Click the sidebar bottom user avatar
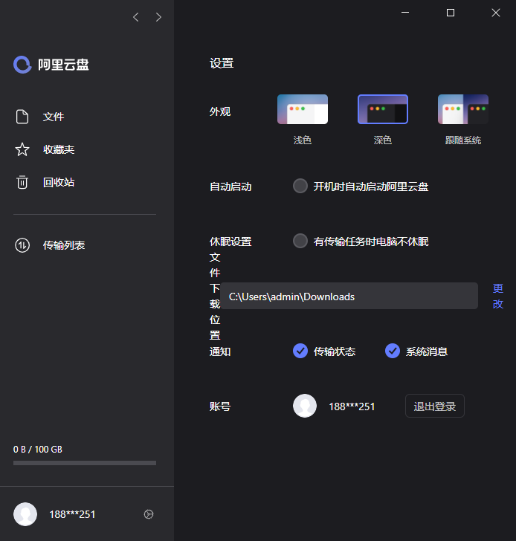The image size is (516, 541). (25, 514)
